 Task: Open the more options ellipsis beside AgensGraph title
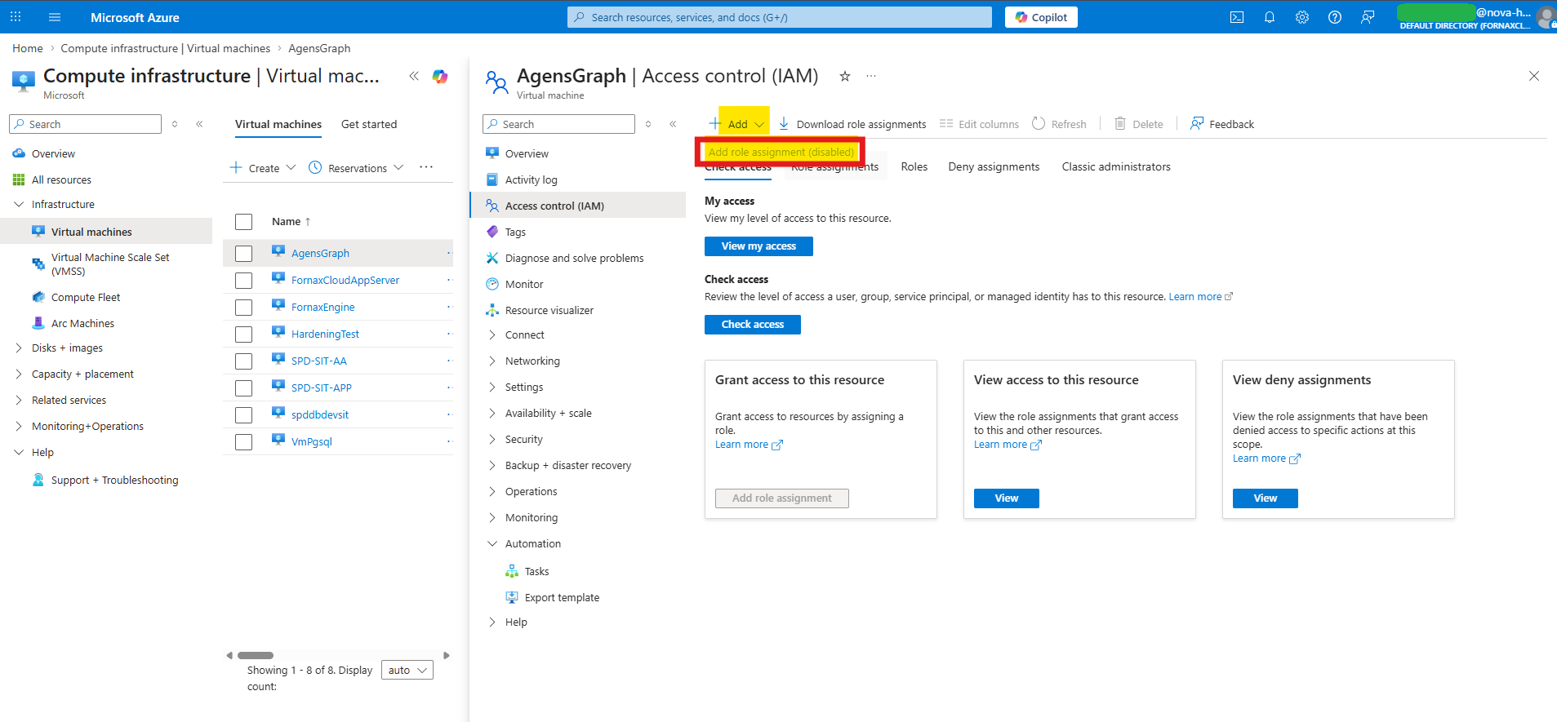tap(871, 76)
